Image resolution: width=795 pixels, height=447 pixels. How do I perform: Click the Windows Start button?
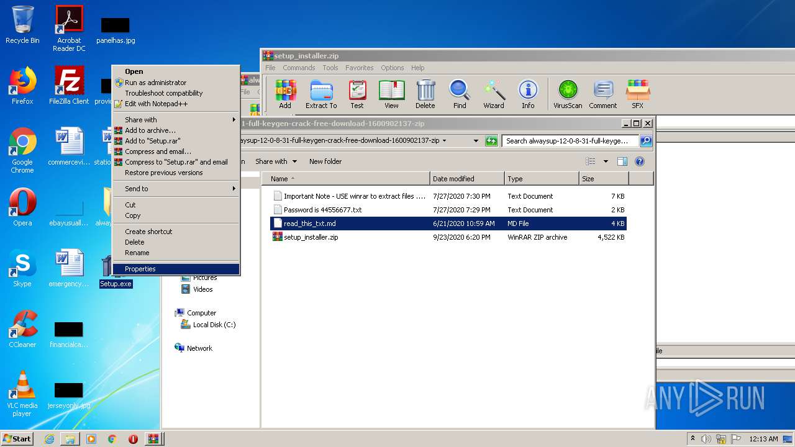click(17, 438)
